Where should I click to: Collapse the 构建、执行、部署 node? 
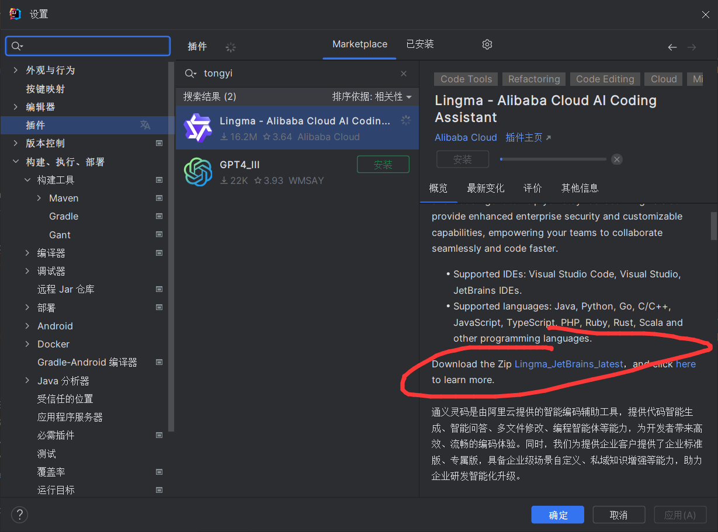click(16, 162)
